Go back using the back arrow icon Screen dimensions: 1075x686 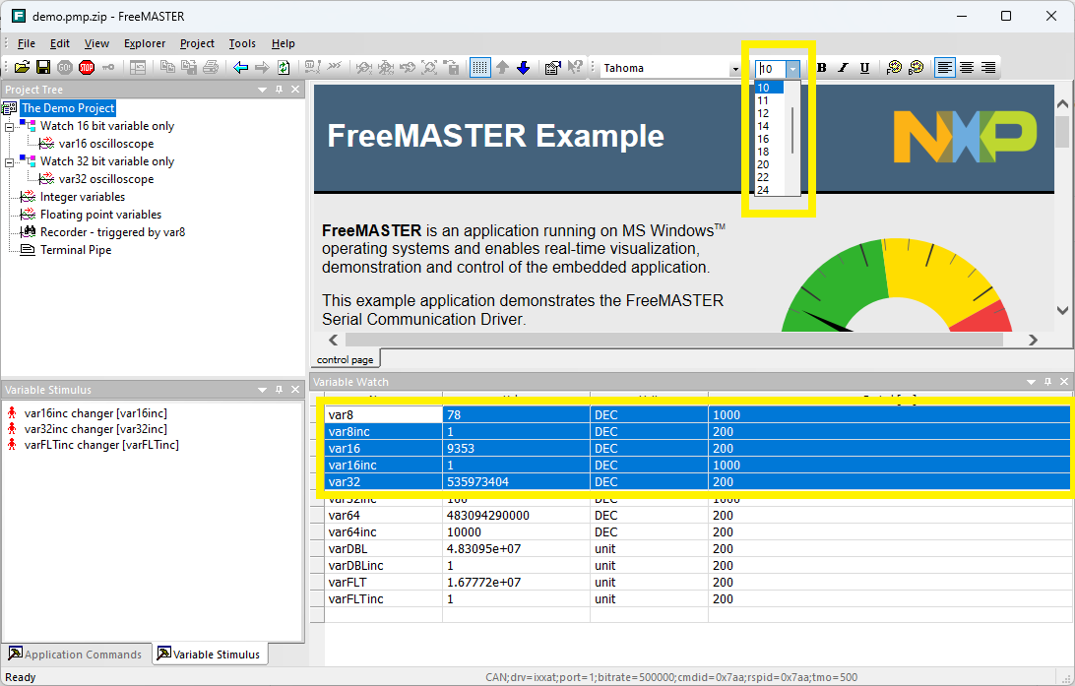(x=240, y=68)
